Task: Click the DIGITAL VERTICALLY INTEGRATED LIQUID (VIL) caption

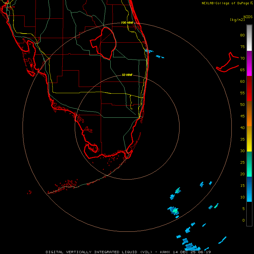Action: pos(99,252)
